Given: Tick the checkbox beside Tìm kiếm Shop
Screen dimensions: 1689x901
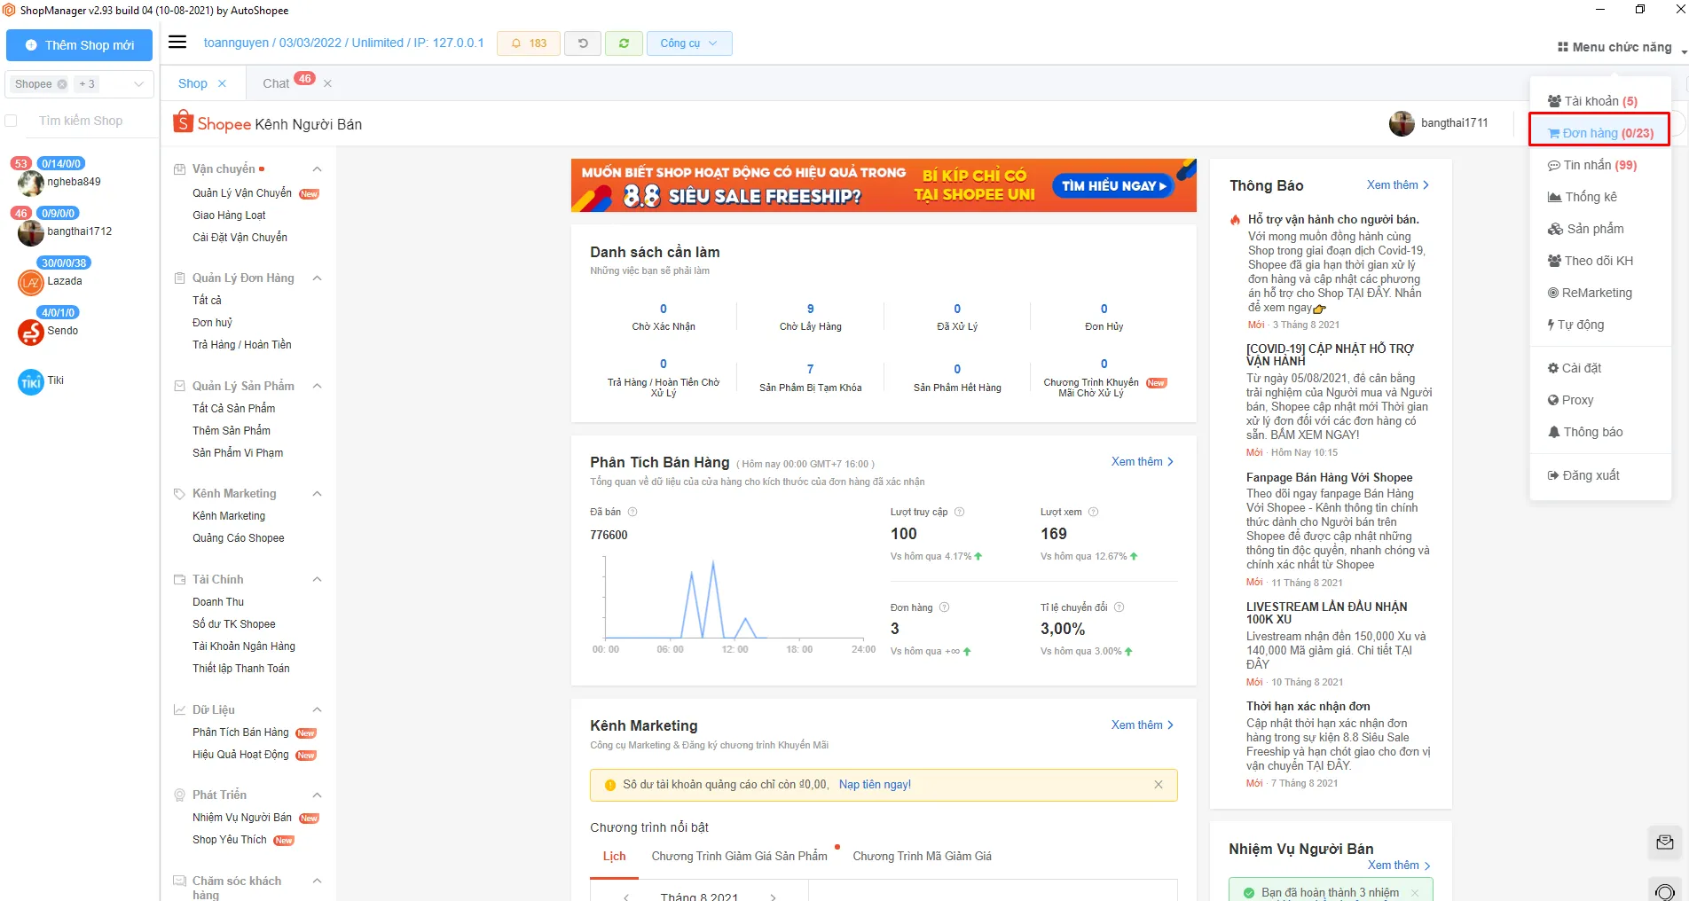Looking at the screenshot, I should coord(12,121).
